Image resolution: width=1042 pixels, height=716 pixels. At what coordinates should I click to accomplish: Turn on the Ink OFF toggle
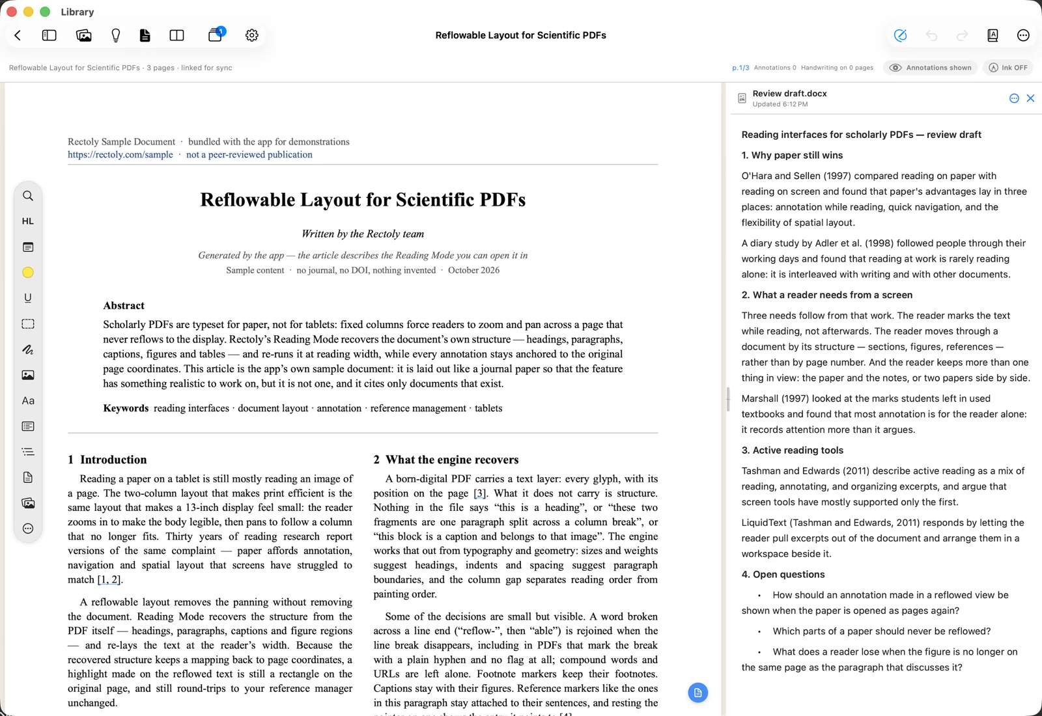click(x=1008, y=68)
